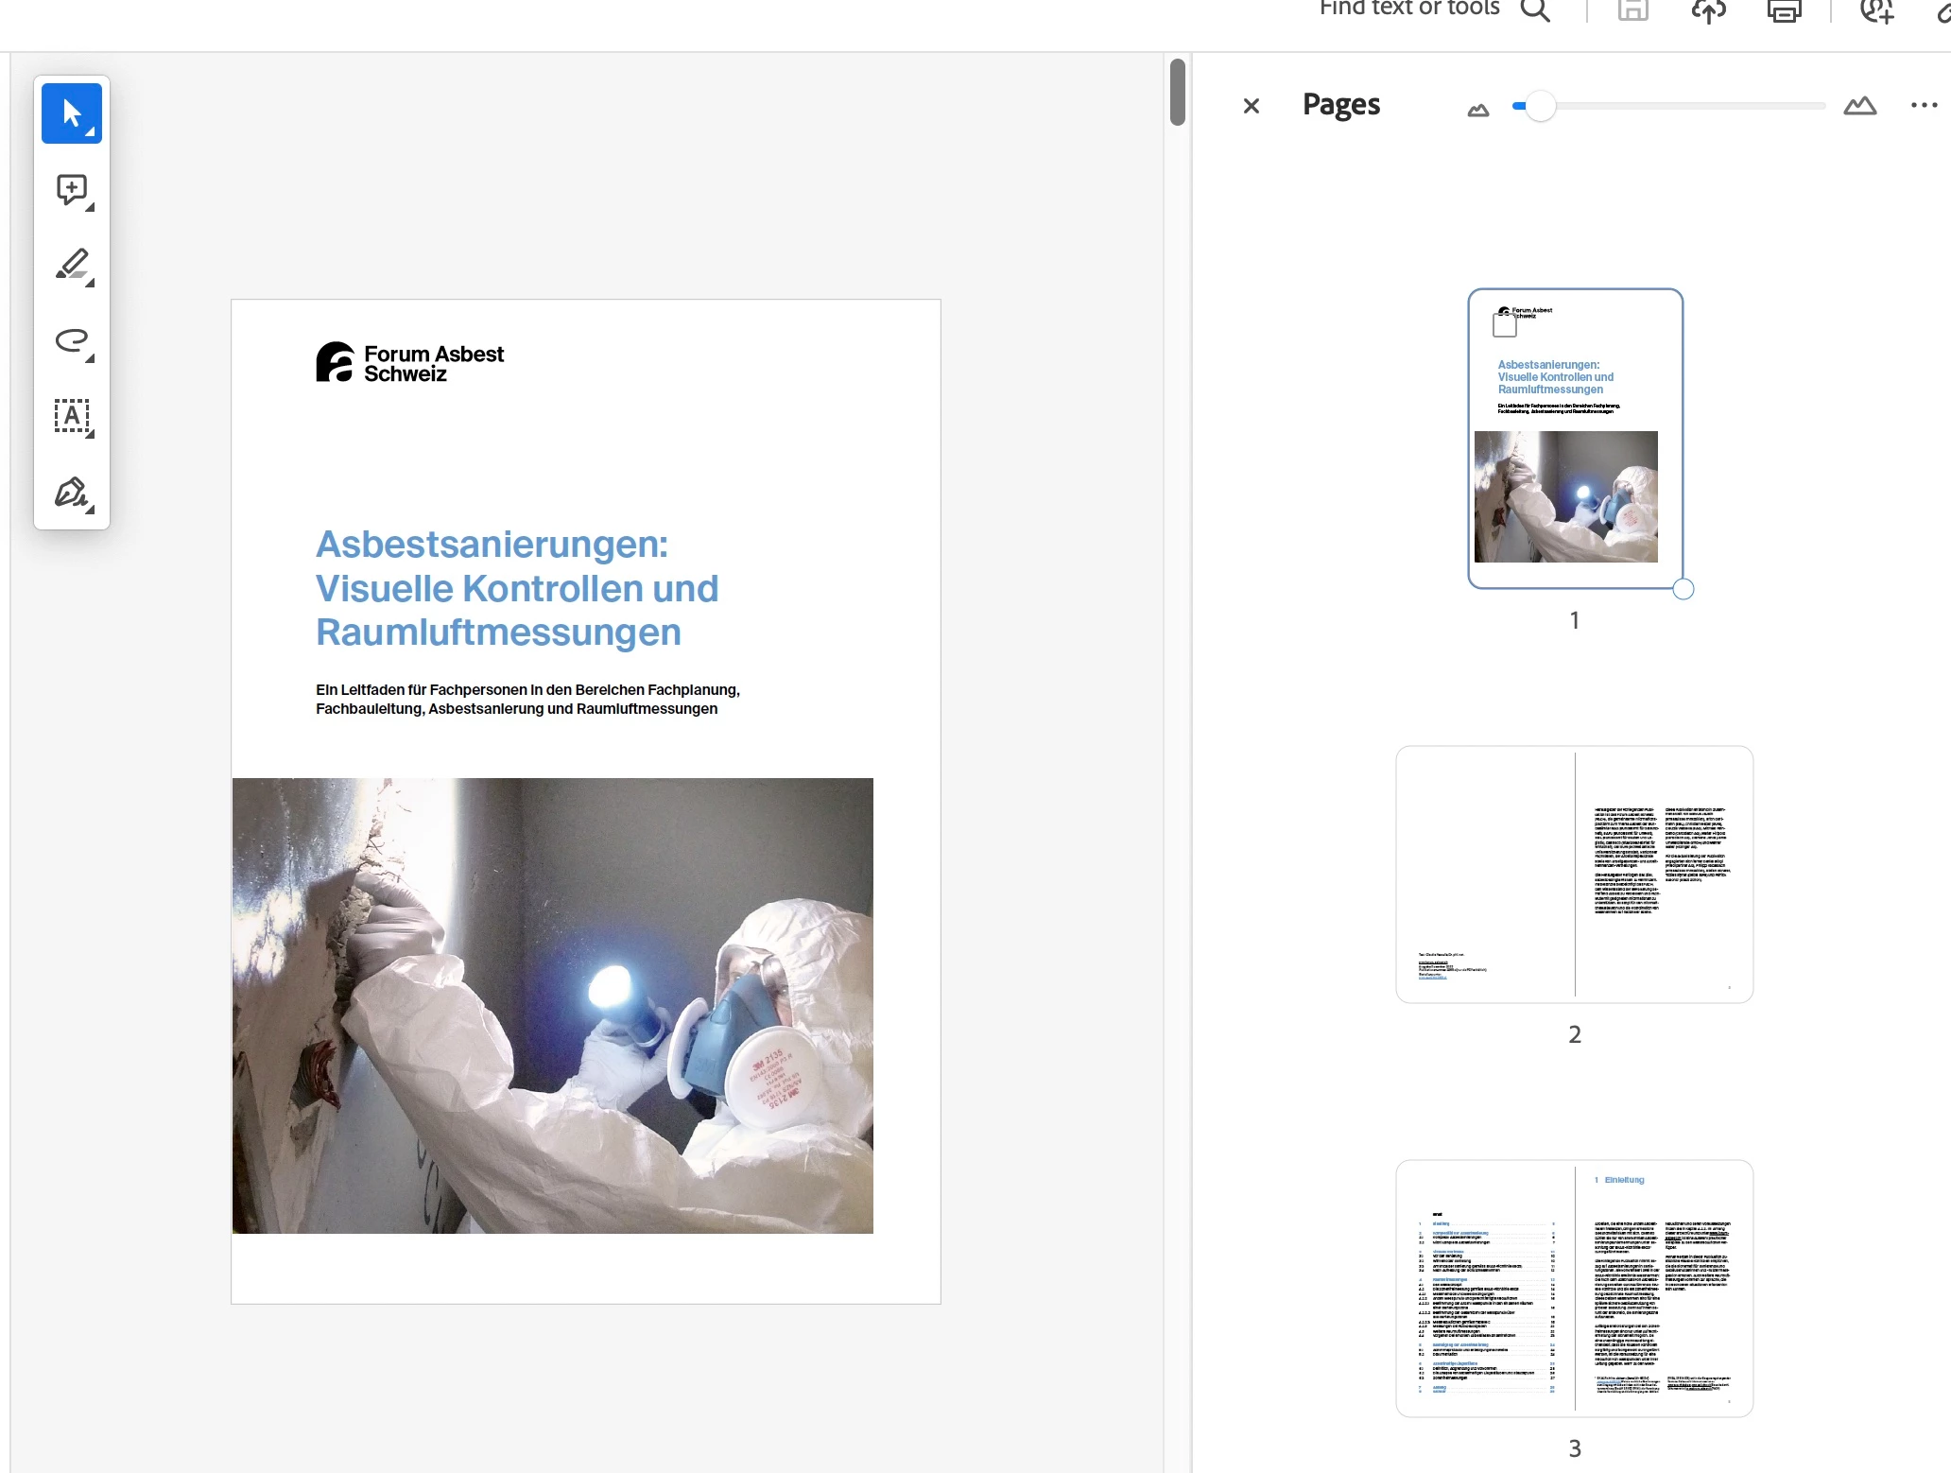The height and width of the screenshot is (1473, 1951).
Task: Select page 3 thumbnail with Einleitung
Action: [1574, 1288]
